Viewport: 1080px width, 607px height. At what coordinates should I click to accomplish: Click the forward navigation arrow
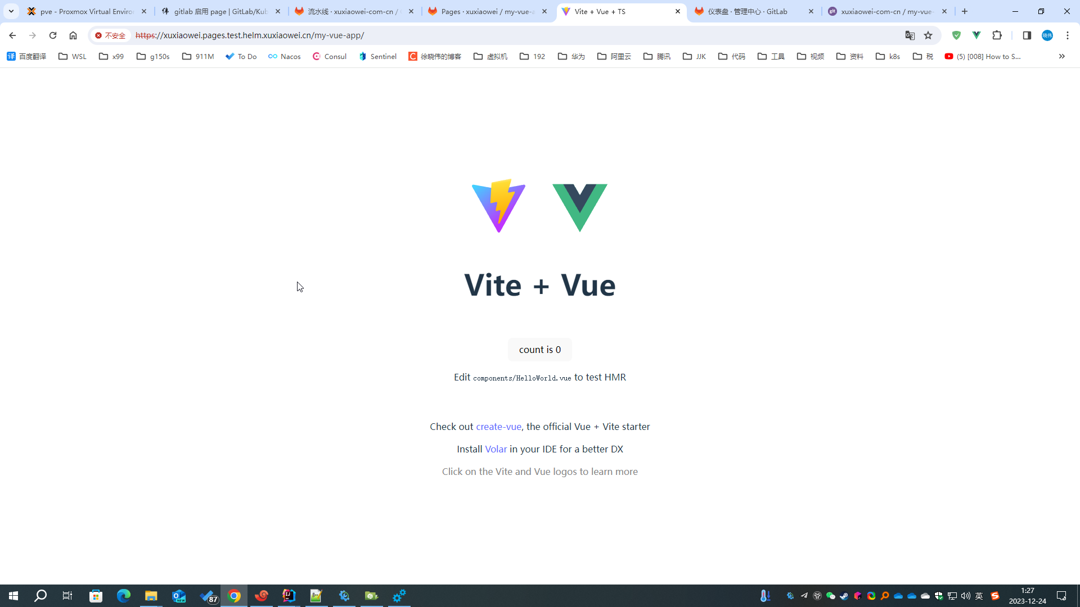pos(33,35)
